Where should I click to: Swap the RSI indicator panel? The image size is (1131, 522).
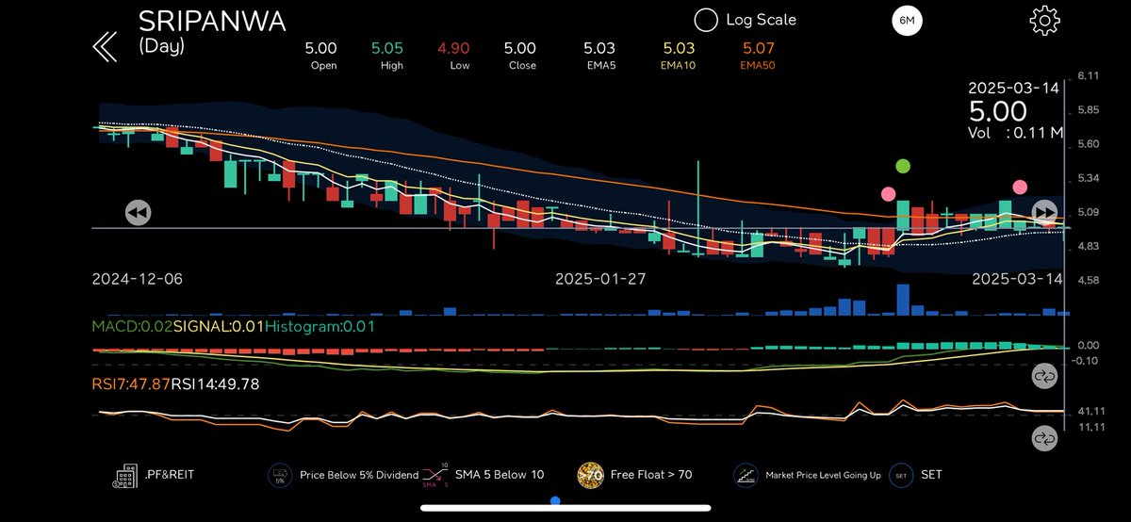click(1045, 437)
